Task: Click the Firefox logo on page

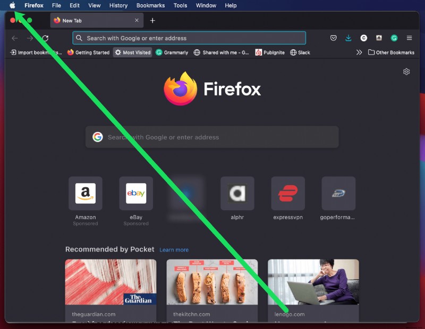Action: tap(212, 89)
